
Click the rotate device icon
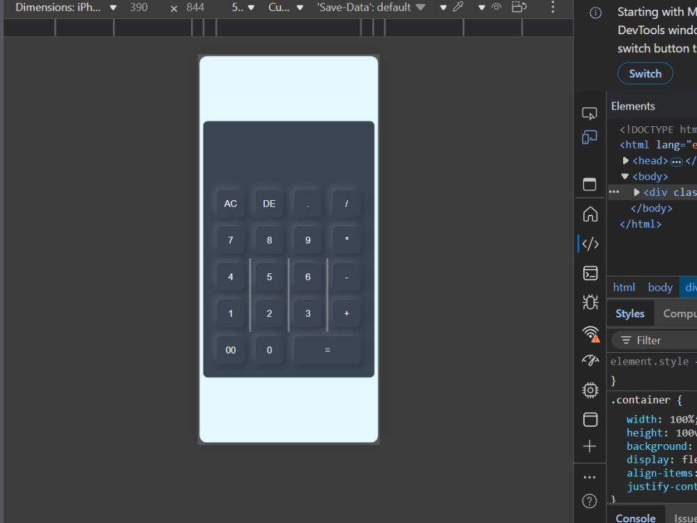coord(519,7)
